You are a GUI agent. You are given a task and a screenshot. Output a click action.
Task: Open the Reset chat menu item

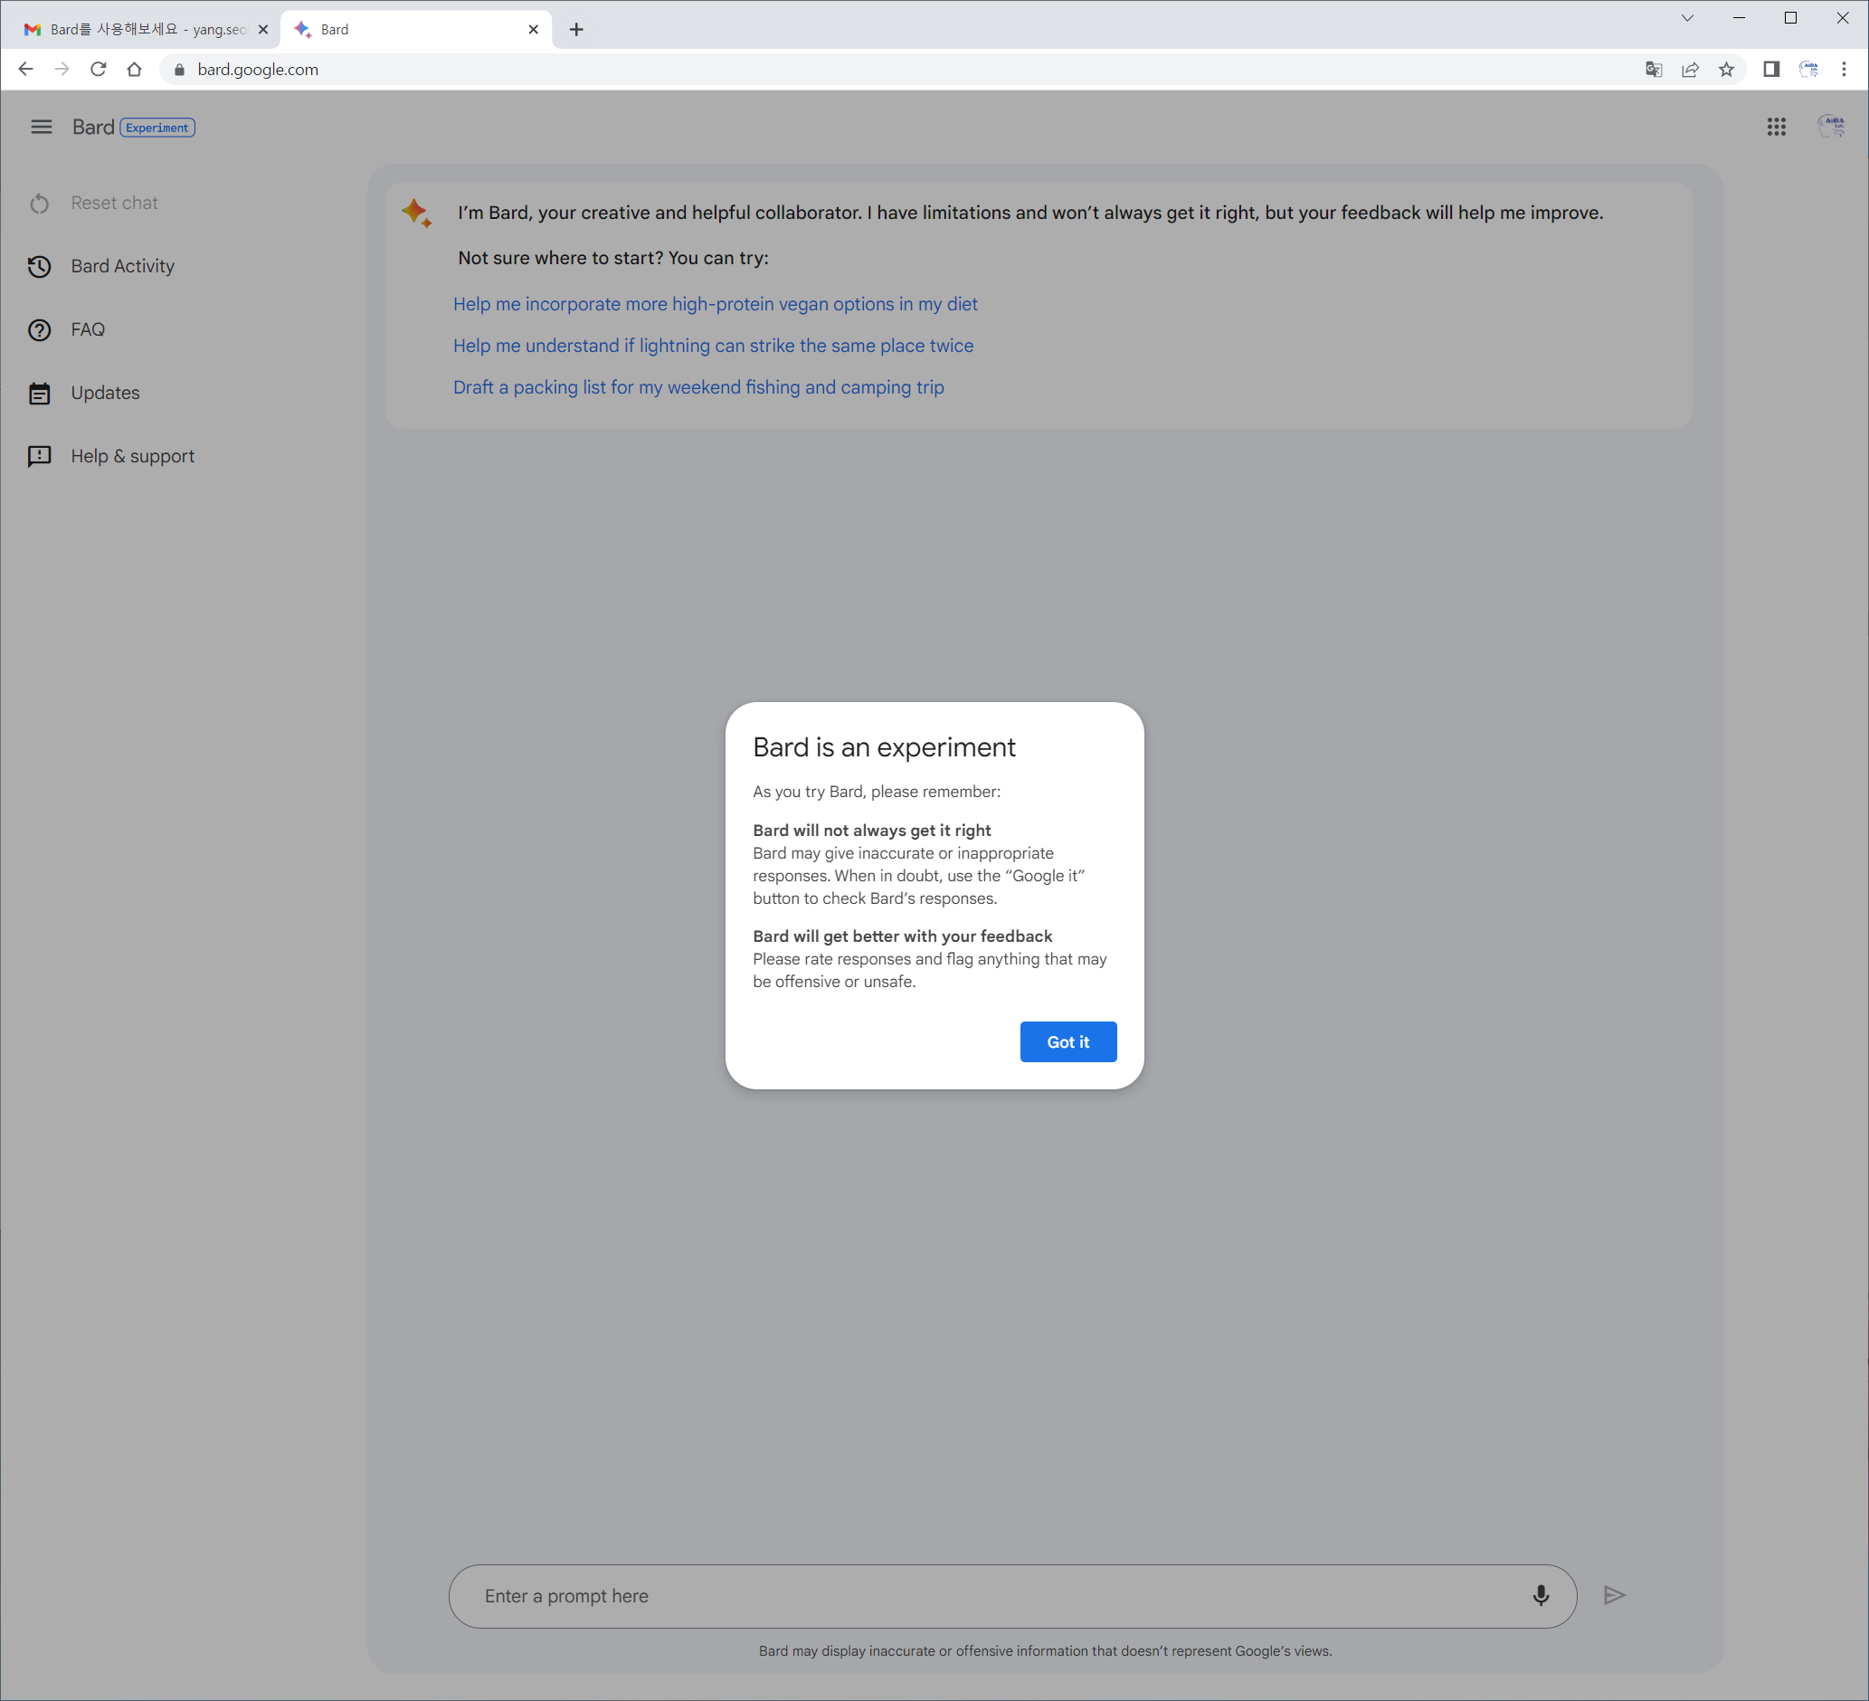[114, 203]
